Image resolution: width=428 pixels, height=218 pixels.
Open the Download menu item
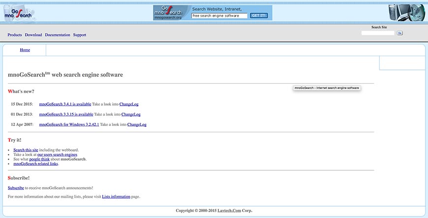coord(33,35)
